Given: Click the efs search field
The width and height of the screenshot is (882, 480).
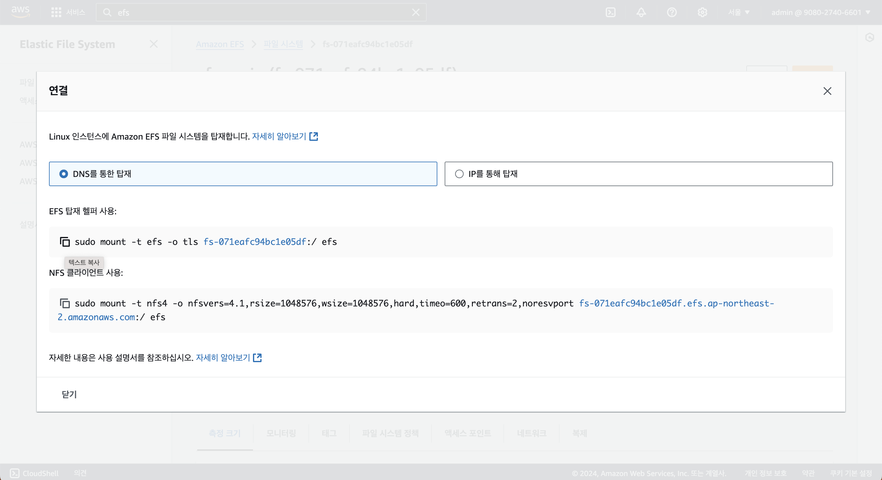Looking at the screenshot, I should 261,12.
